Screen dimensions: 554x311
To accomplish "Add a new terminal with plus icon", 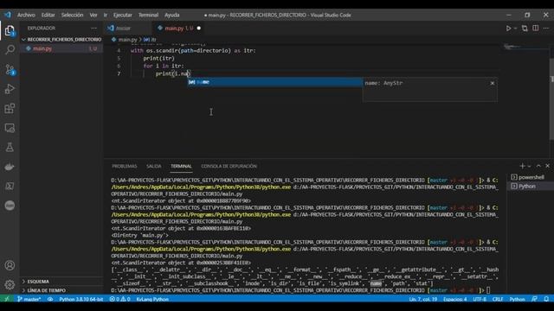I will coord(522,166).
